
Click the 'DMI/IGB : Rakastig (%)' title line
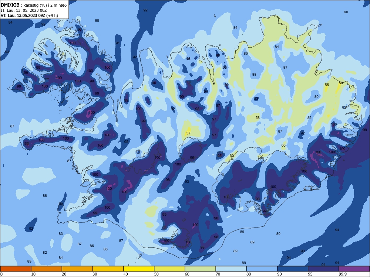(34, 5)
